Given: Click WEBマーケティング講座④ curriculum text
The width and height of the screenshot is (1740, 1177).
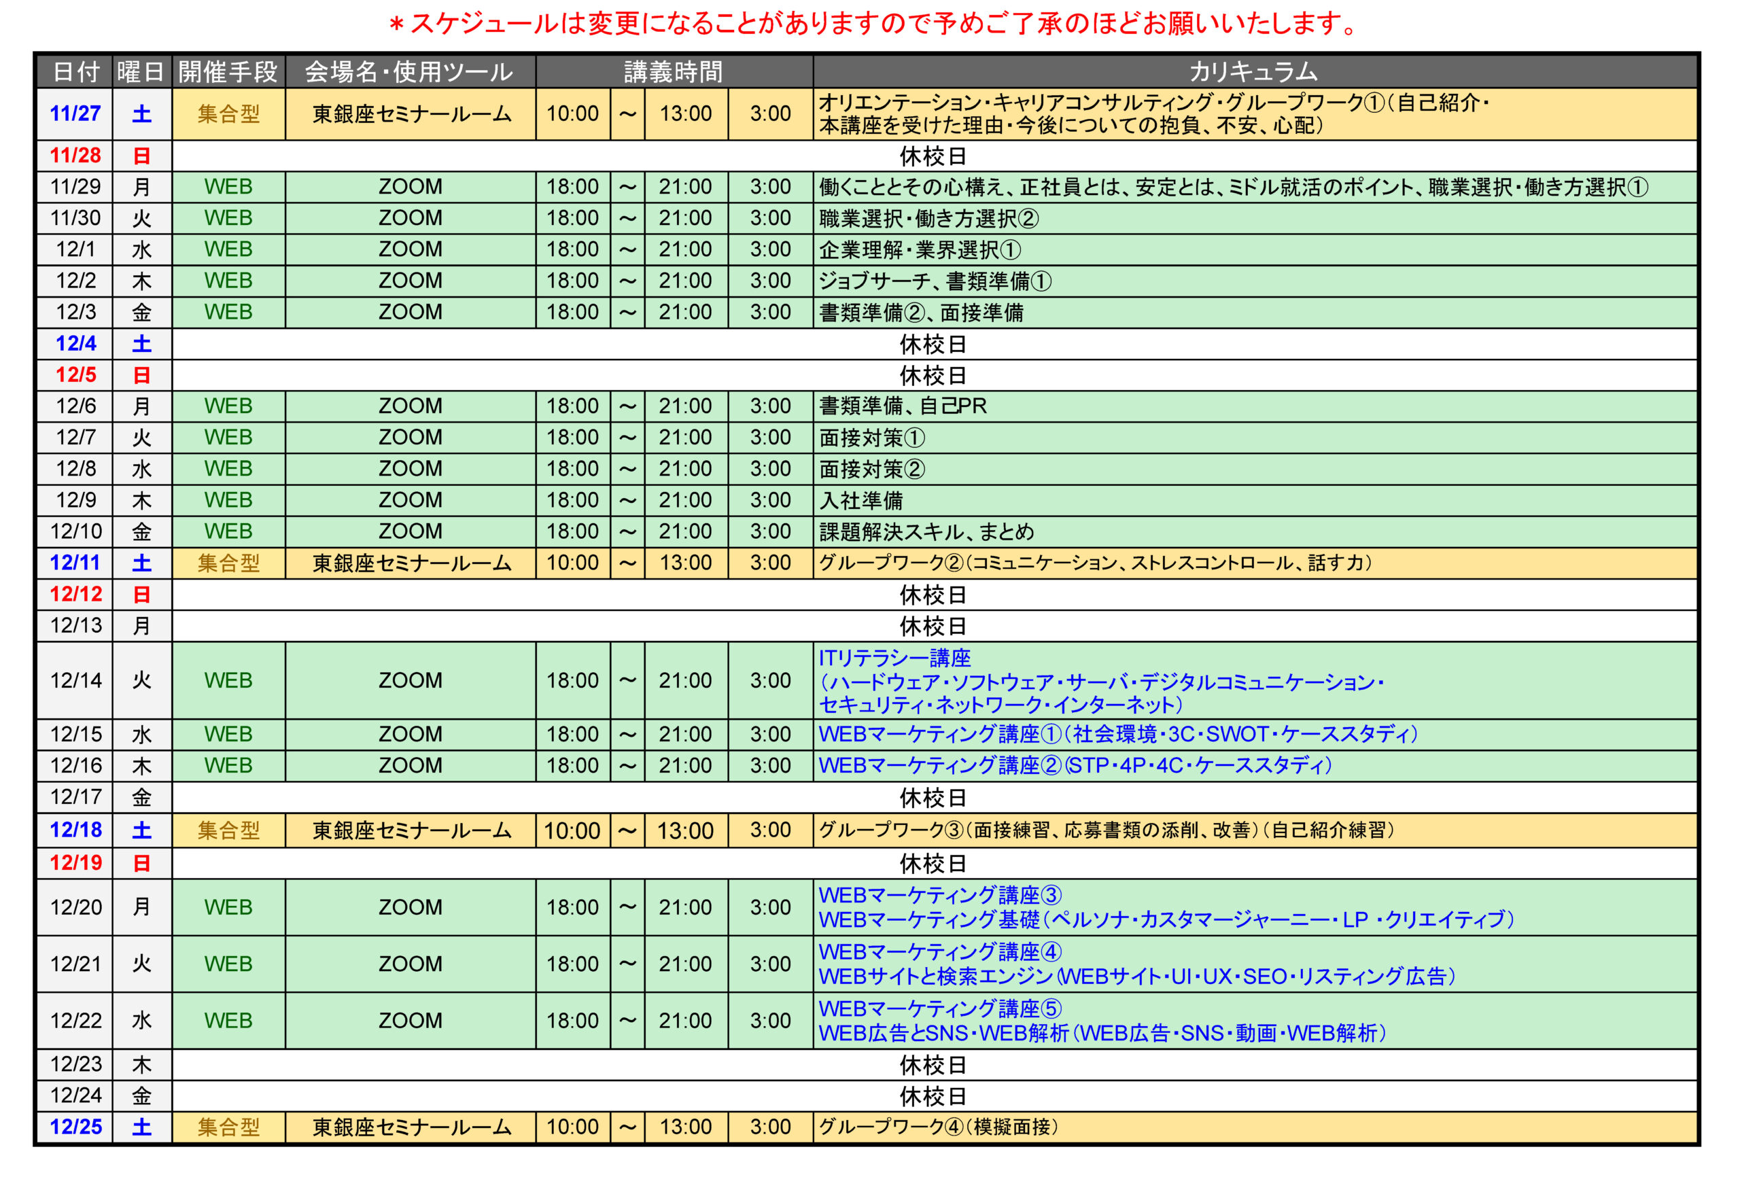Looking at the screenshot, I should coord(939,952).
